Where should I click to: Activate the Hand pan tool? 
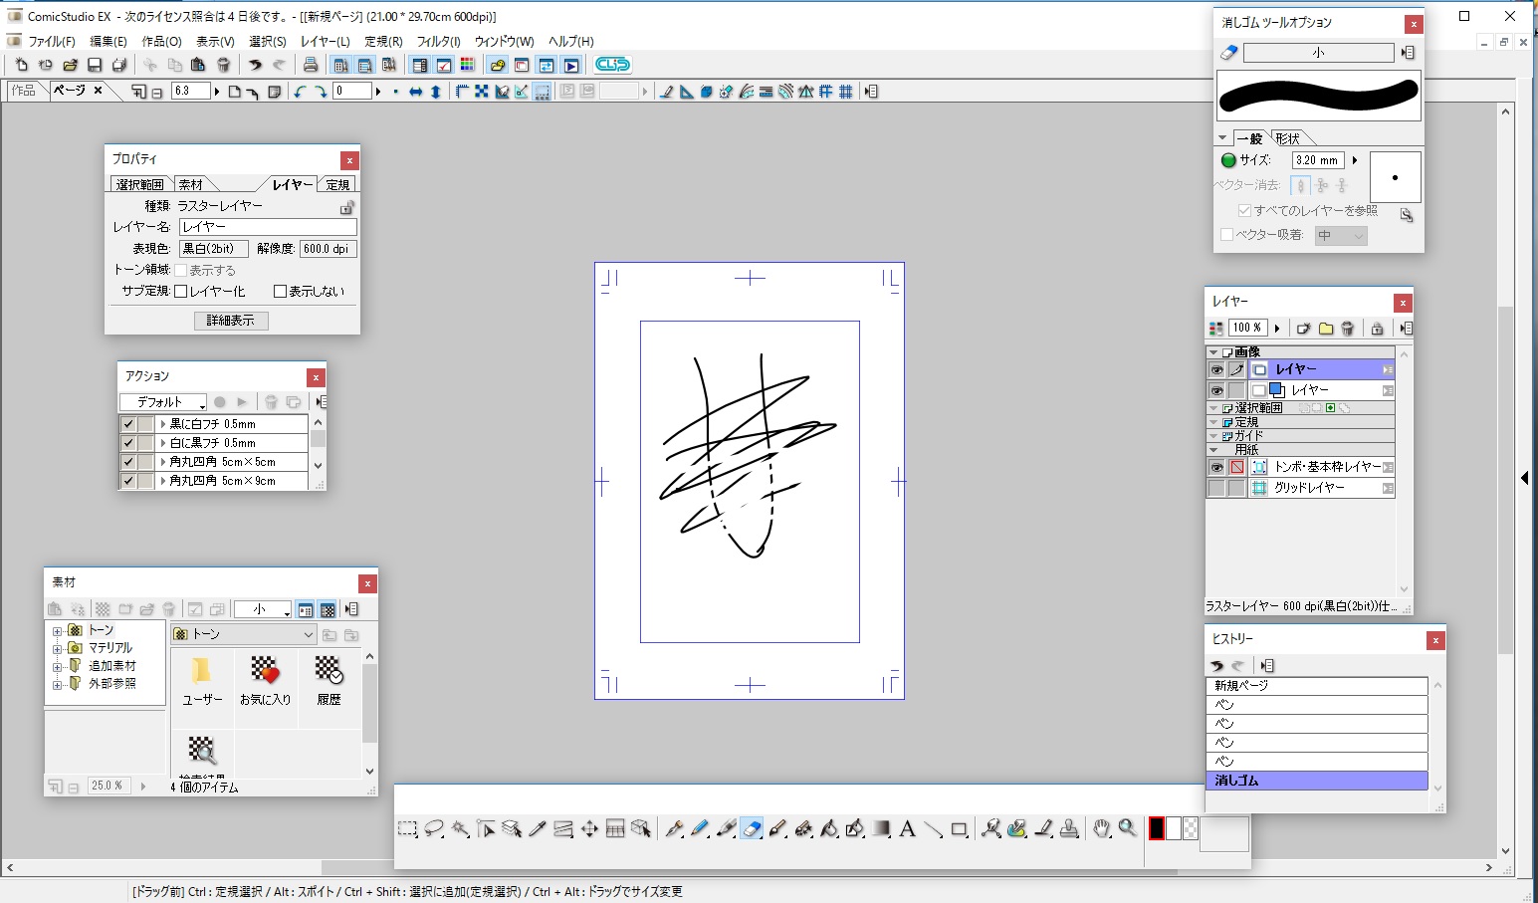pyautogui.click(x=1101, y=828)
